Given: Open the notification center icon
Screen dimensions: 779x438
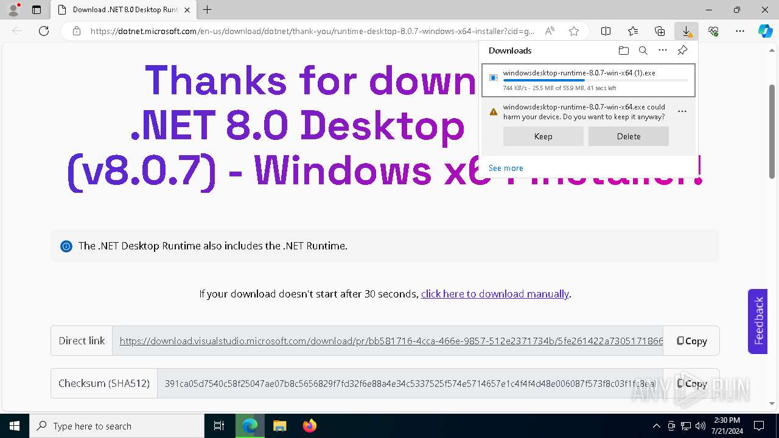Looking at the screenshot, I should click(x=759, y=426).
